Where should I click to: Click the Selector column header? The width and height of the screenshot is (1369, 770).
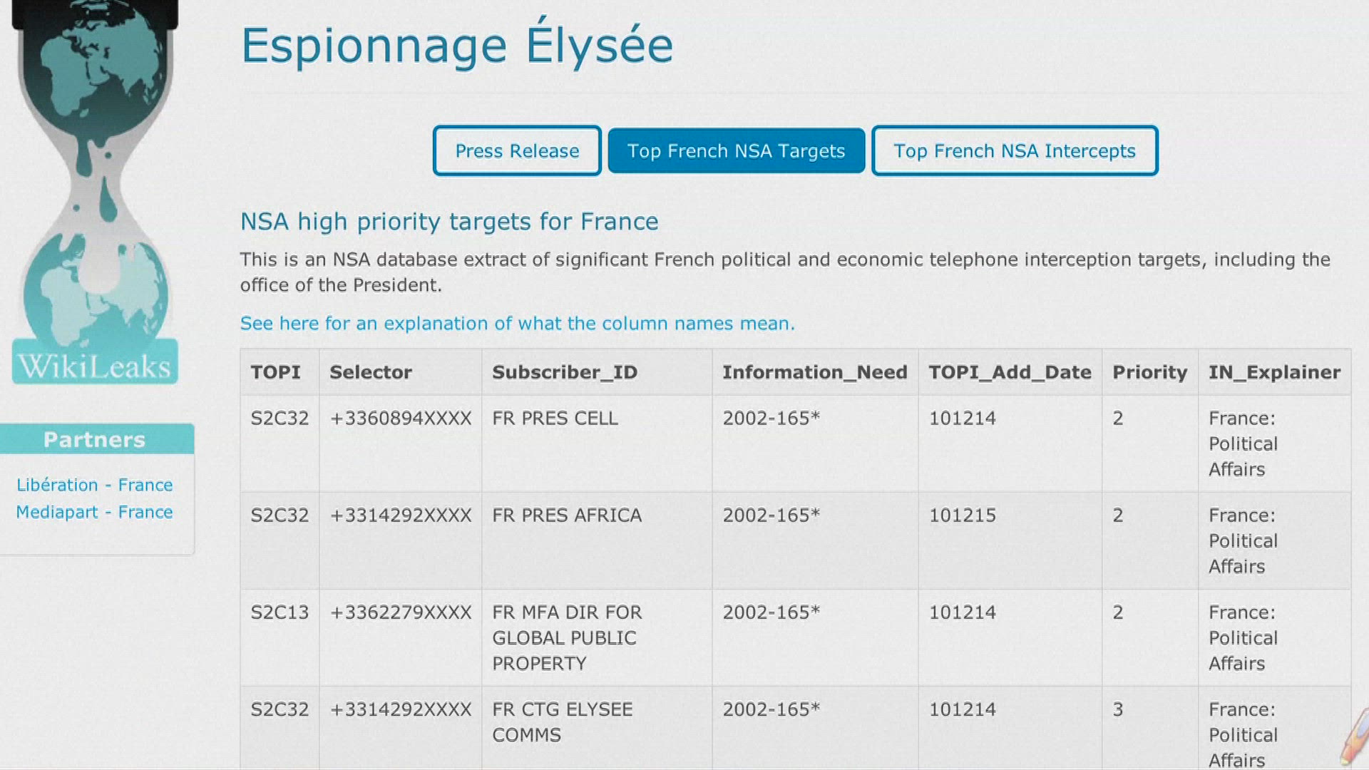click(x=371, y=372)
